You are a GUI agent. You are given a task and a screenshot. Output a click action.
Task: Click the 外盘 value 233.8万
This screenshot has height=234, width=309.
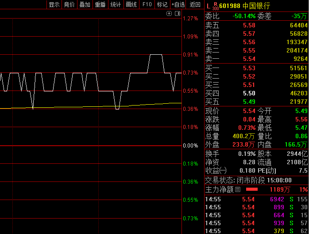pos(243,145)
